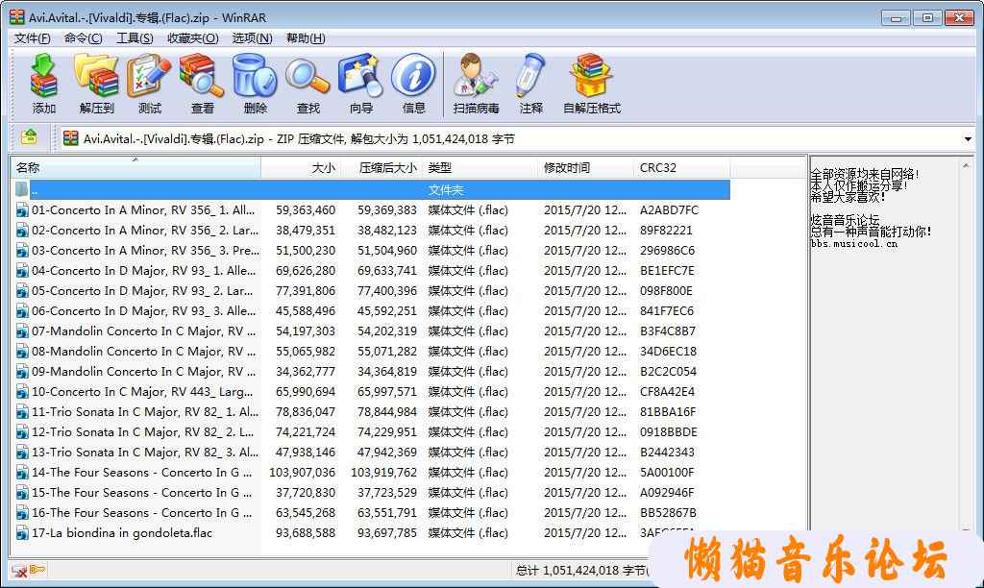Click the 注释 (Comment) toolbar icon

530,84
